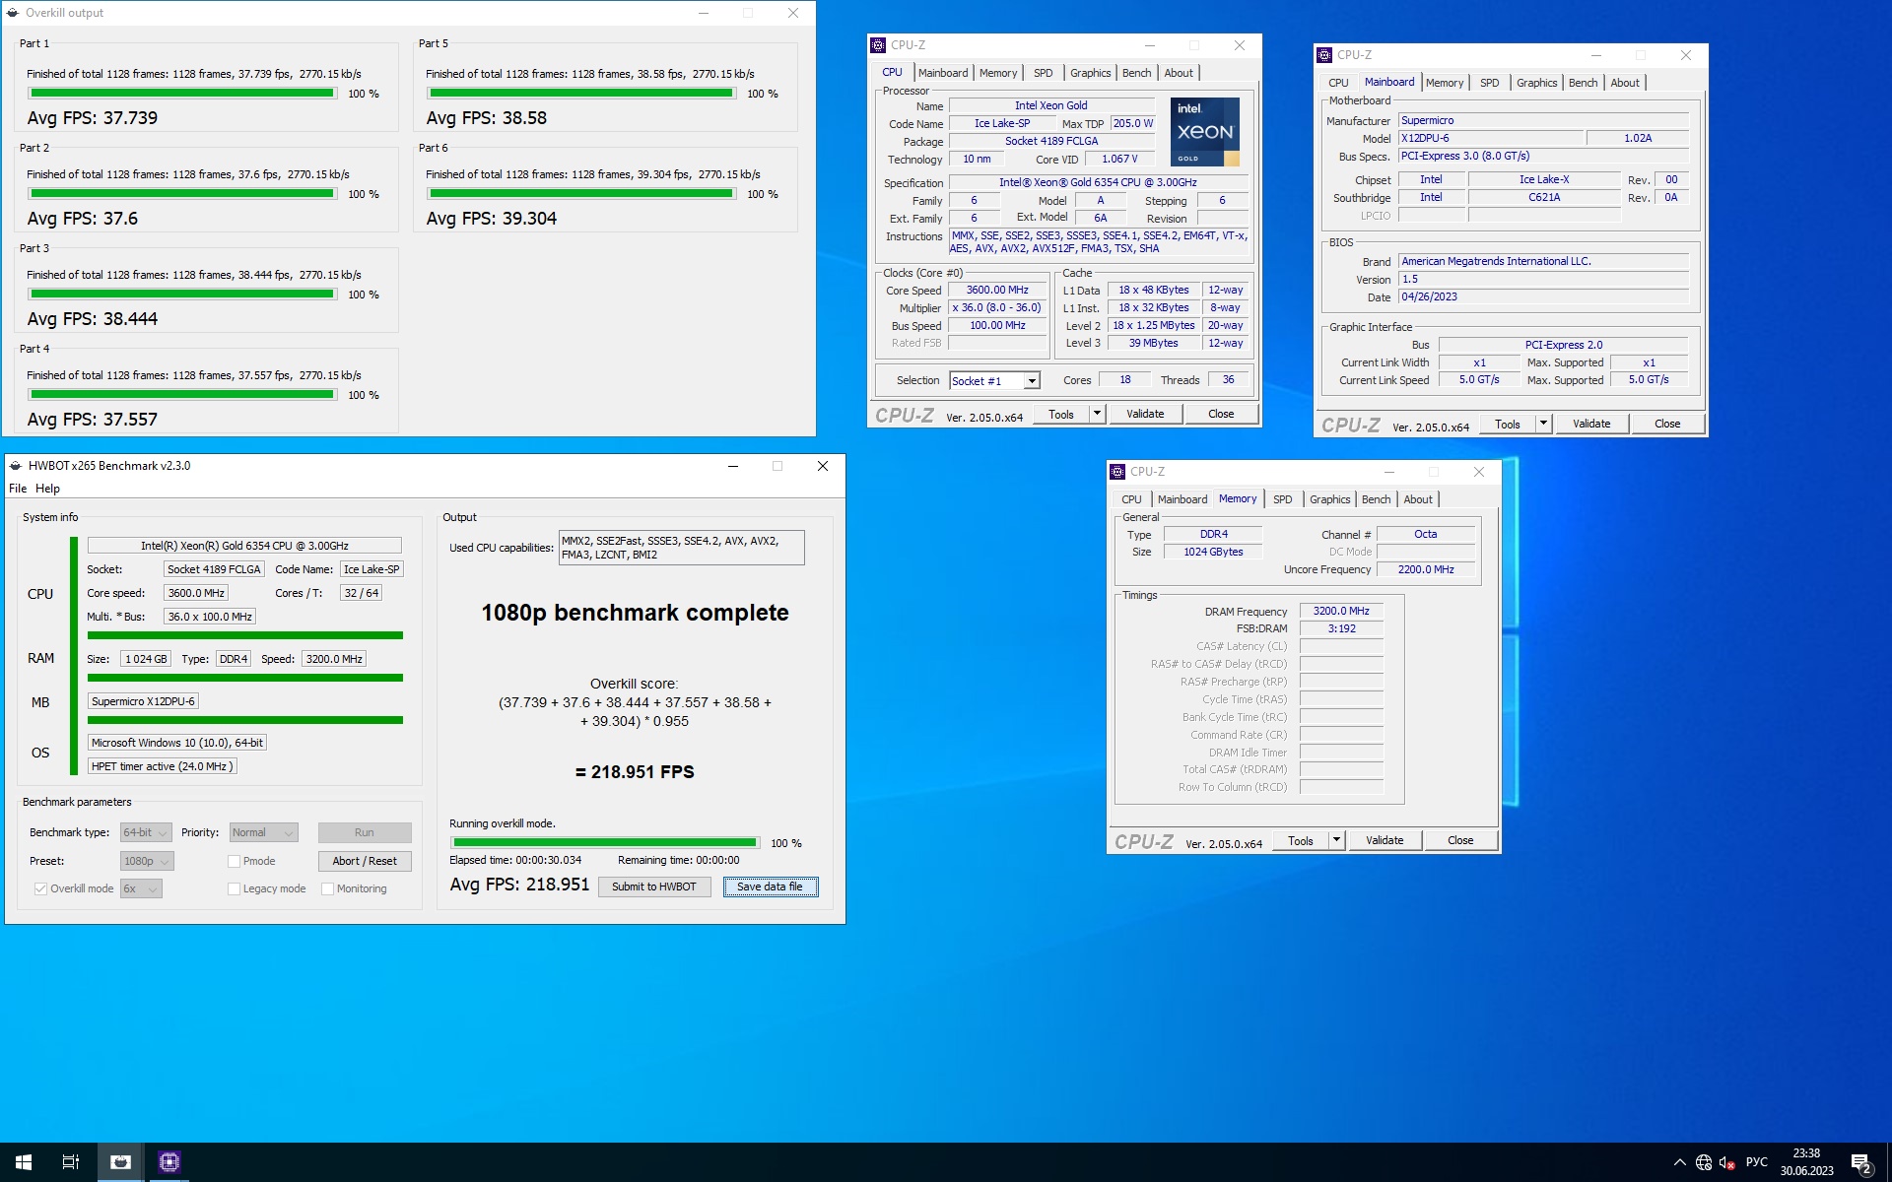Viewport: 1892px width, 1182px height.
Task: Click the HWBOT x265 Benchmark title bar icon
Action: tap(15, 466)
